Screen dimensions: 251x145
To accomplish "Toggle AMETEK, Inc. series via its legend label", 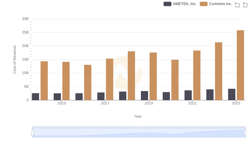I will click(x=184, y=4).
